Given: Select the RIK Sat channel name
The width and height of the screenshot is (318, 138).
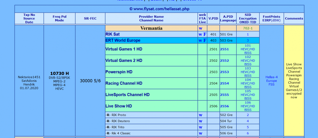Looking at the screenshot, I should click(113, 34).
